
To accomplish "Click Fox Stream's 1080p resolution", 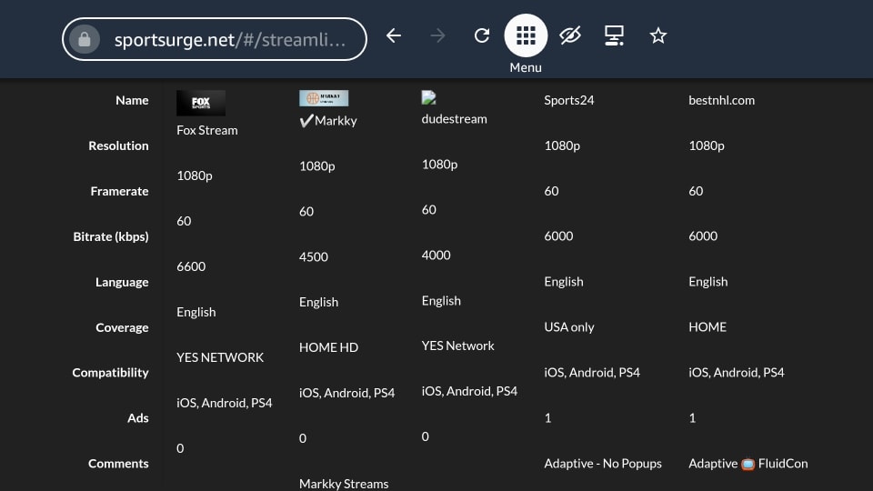I will [195, 175].
